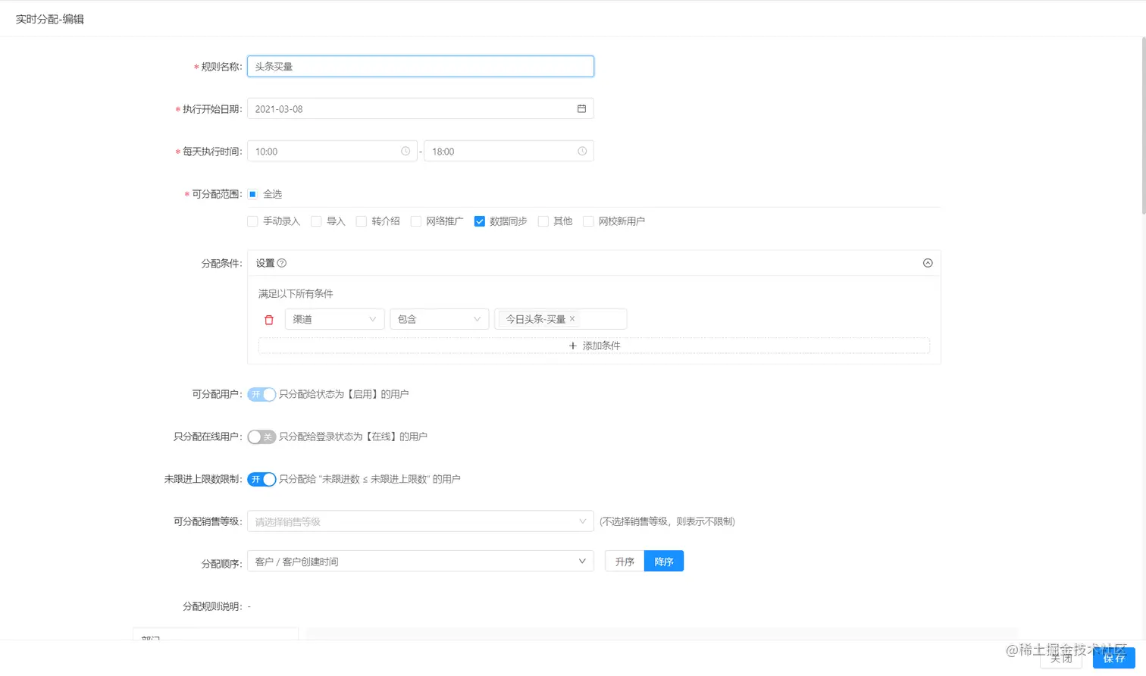Uncheck the 数据同步 checkbox

click(480, 221)
